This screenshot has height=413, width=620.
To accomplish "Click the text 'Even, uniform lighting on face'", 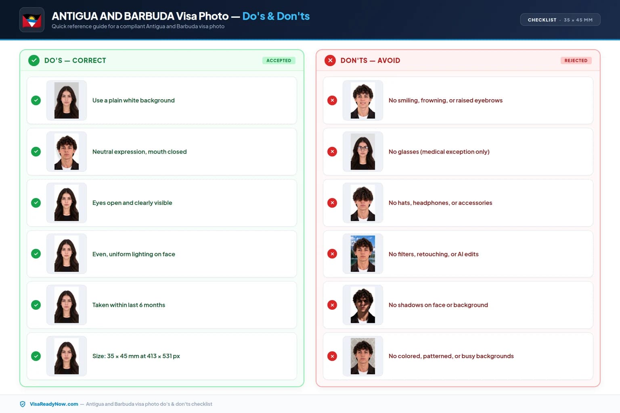I will 134,254.
